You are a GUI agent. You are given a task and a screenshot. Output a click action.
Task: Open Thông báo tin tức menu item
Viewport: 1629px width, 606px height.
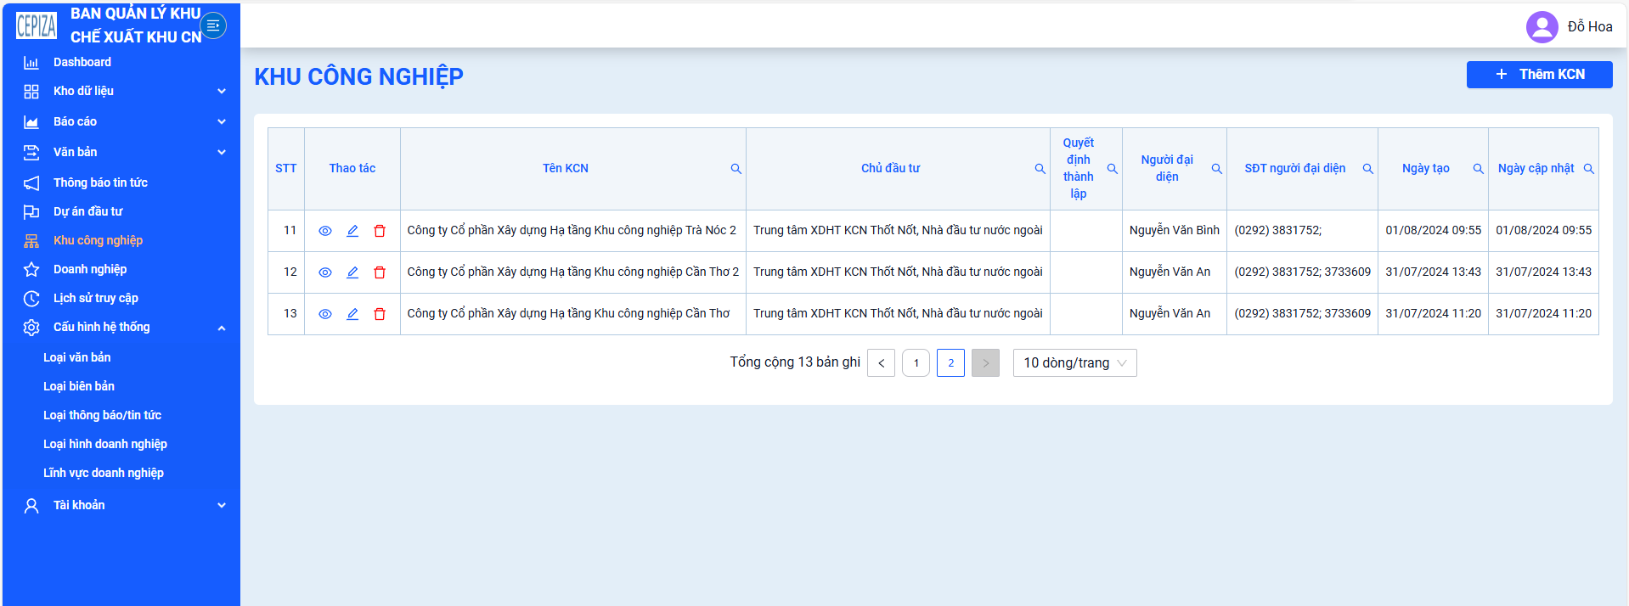click(100, 182)
